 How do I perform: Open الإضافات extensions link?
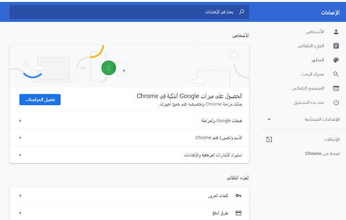coord(331,139)
